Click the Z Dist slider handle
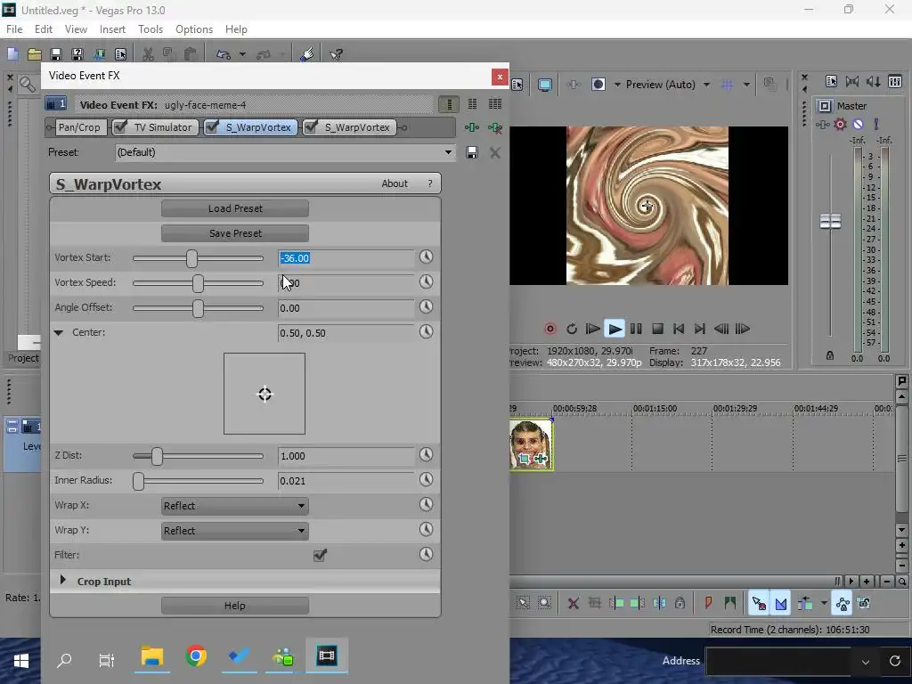Image resolution: width=912 pixels, height=684 pixels. tap(157, 456)
